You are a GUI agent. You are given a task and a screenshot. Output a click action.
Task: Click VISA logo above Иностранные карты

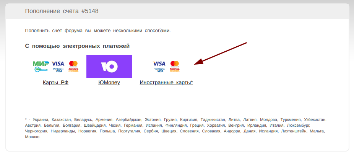pyautogui.click(x=159, y=64)
